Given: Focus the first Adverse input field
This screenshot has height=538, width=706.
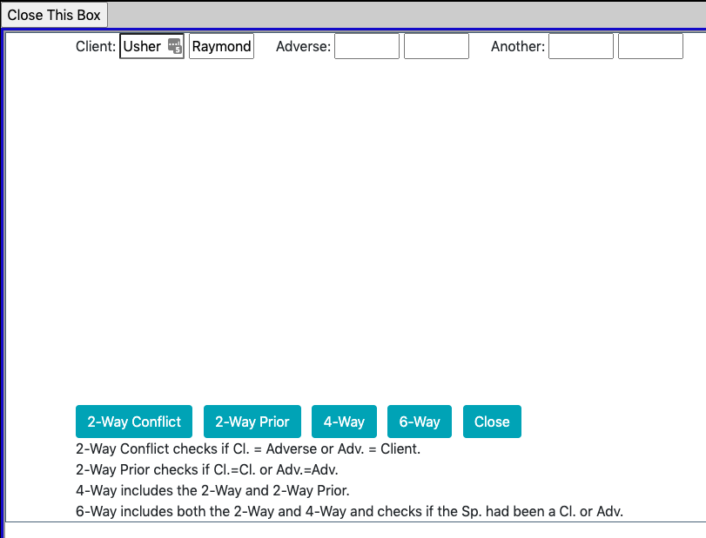Looking at the screenshot, I should point(366,47).
